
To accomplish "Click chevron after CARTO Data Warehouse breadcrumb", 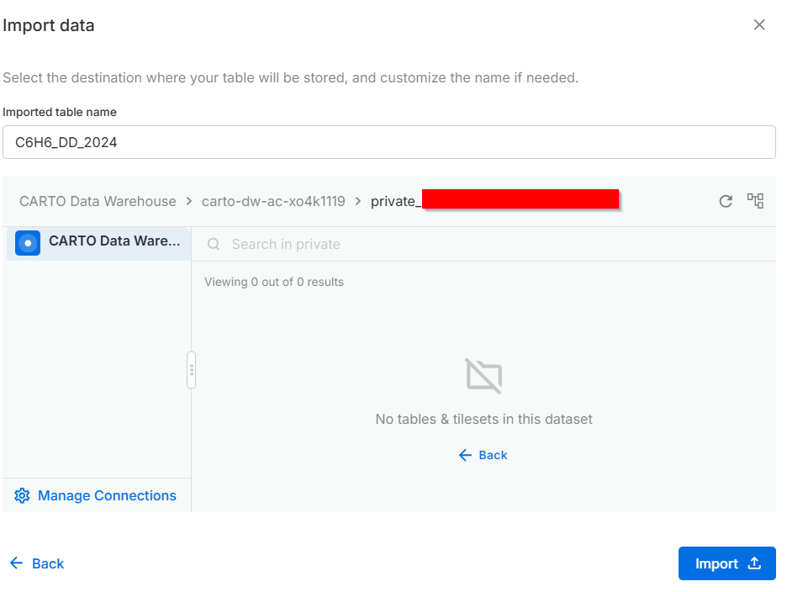I will point(189,202).
